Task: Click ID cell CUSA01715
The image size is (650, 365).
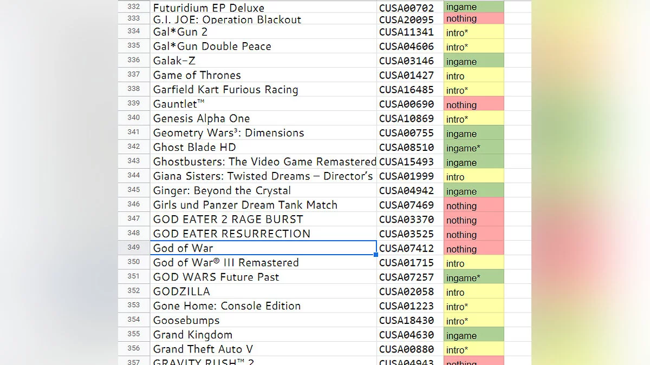Action: (410, 263)
